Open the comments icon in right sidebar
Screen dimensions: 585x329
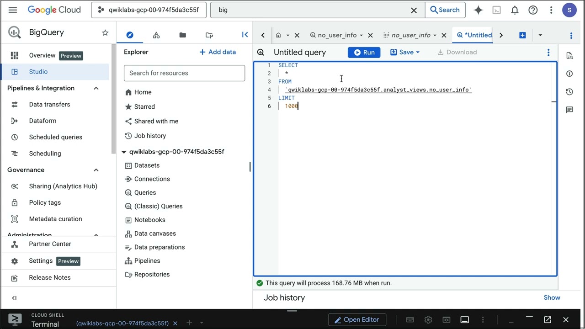click(x=569, y=110)
